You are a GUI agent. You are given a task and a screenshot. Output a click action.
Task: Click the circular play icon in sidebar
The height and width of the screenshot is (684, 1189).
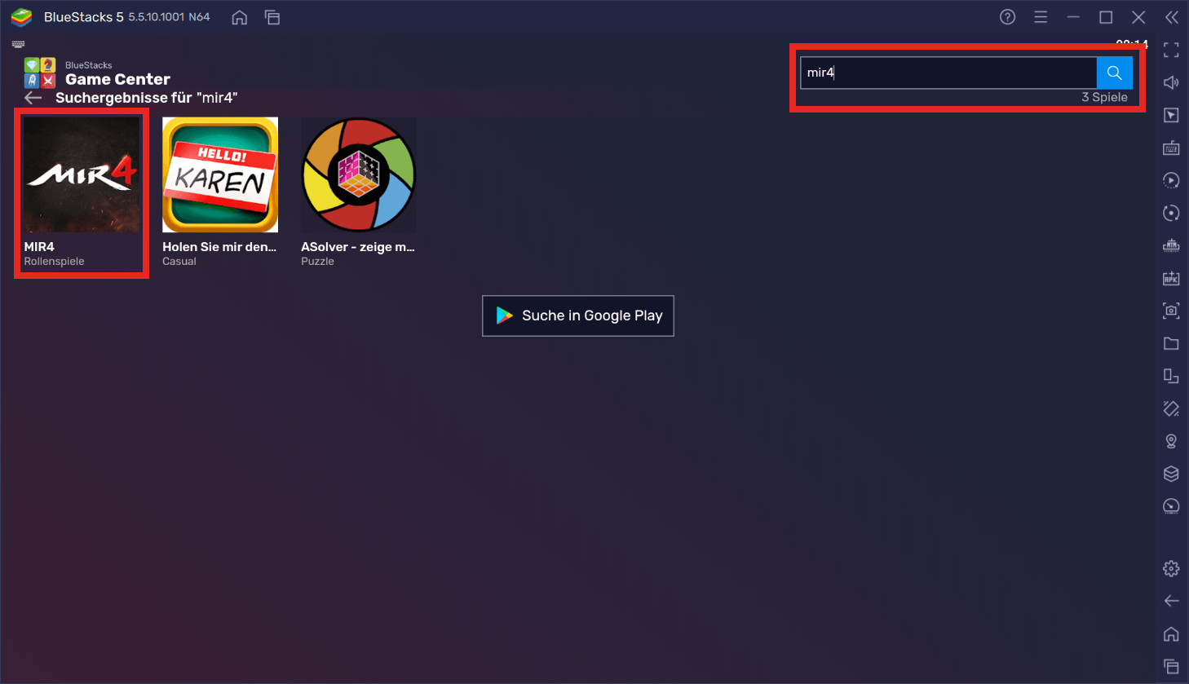[1171, 180]
